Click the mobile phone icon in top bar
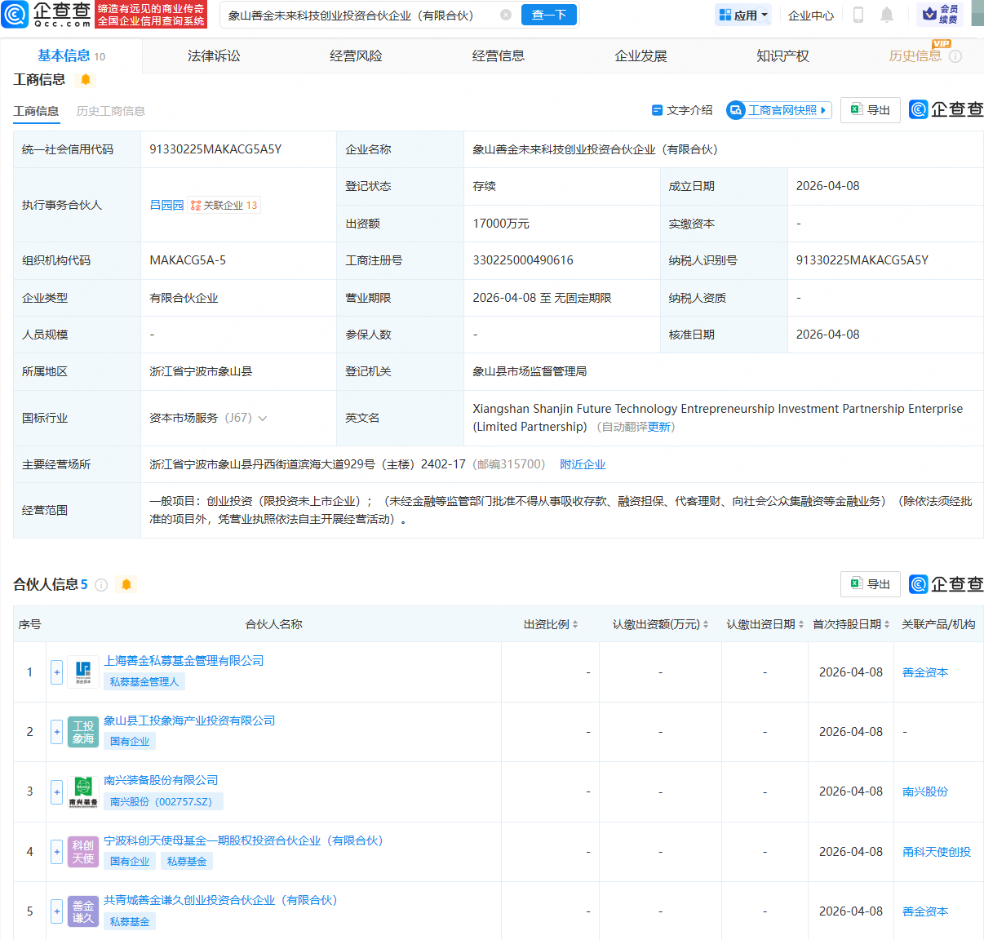The height and width of the screenshot is (940, 984). (859, 14)
